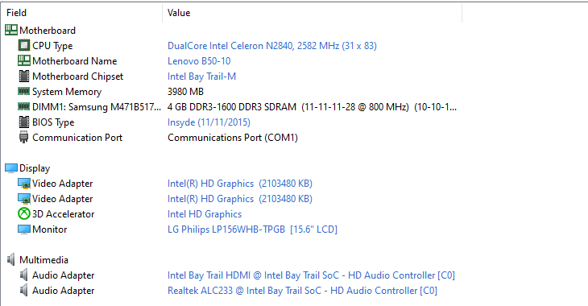Click the Monitor row screen icon
Image resolution: width=588 pixels, height=306 pixels.
point(23,229)
